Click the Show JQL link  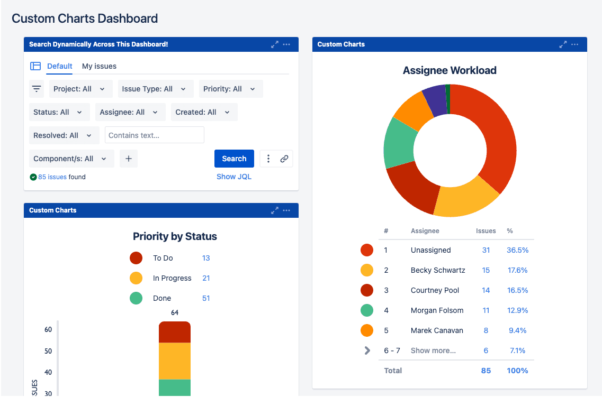(x=233, y=177)
